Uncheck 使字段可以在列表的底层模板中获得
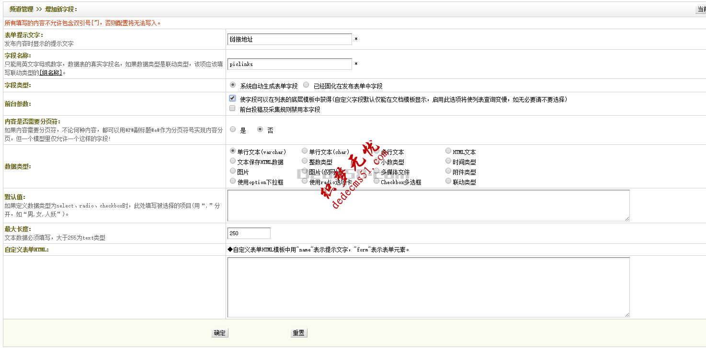The image size is (706, 348). pyautogui.click(x=231, y=99)
